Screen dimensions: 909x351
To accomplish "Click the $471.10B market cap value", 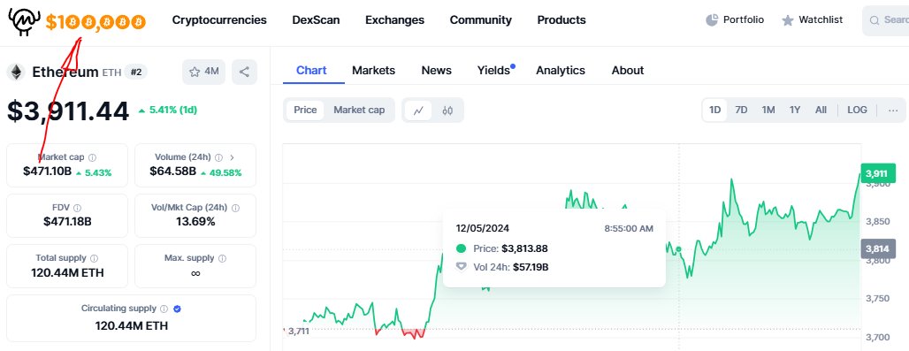I will (47, 172).
